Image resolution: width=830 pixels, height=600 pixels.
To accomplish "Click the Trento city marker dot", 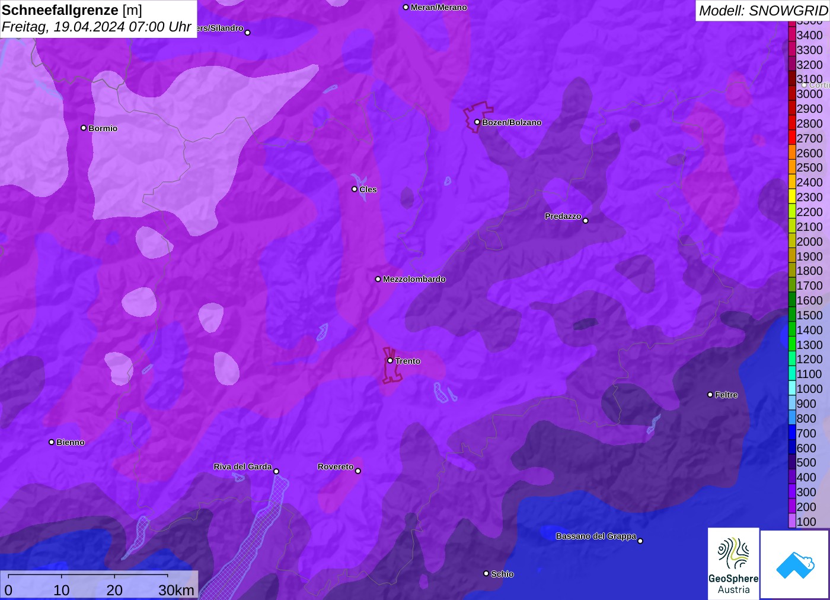I will pyautogui.click(x=390, y=360).
